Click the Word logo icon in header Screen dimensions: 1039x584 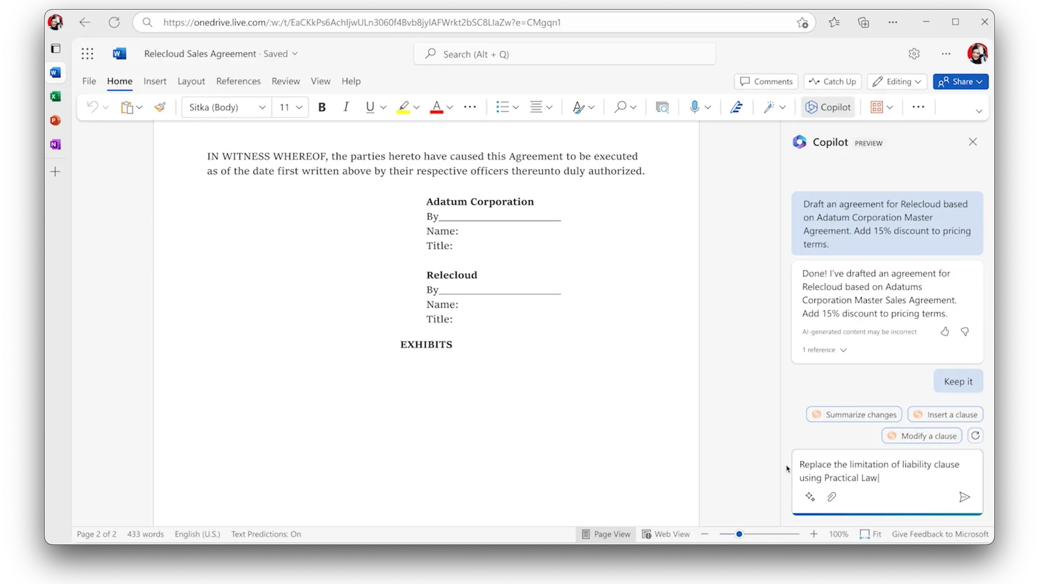click(x=119, y=54)
